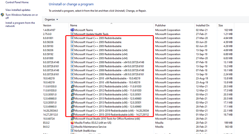249x134 pixels.
Task: Open the Control Panel Home link
Action: point(17,2)
